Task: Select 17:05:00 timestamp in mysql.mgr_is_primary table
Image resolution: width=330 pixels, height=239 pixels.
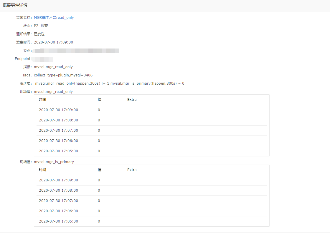Action: [59, 221]
